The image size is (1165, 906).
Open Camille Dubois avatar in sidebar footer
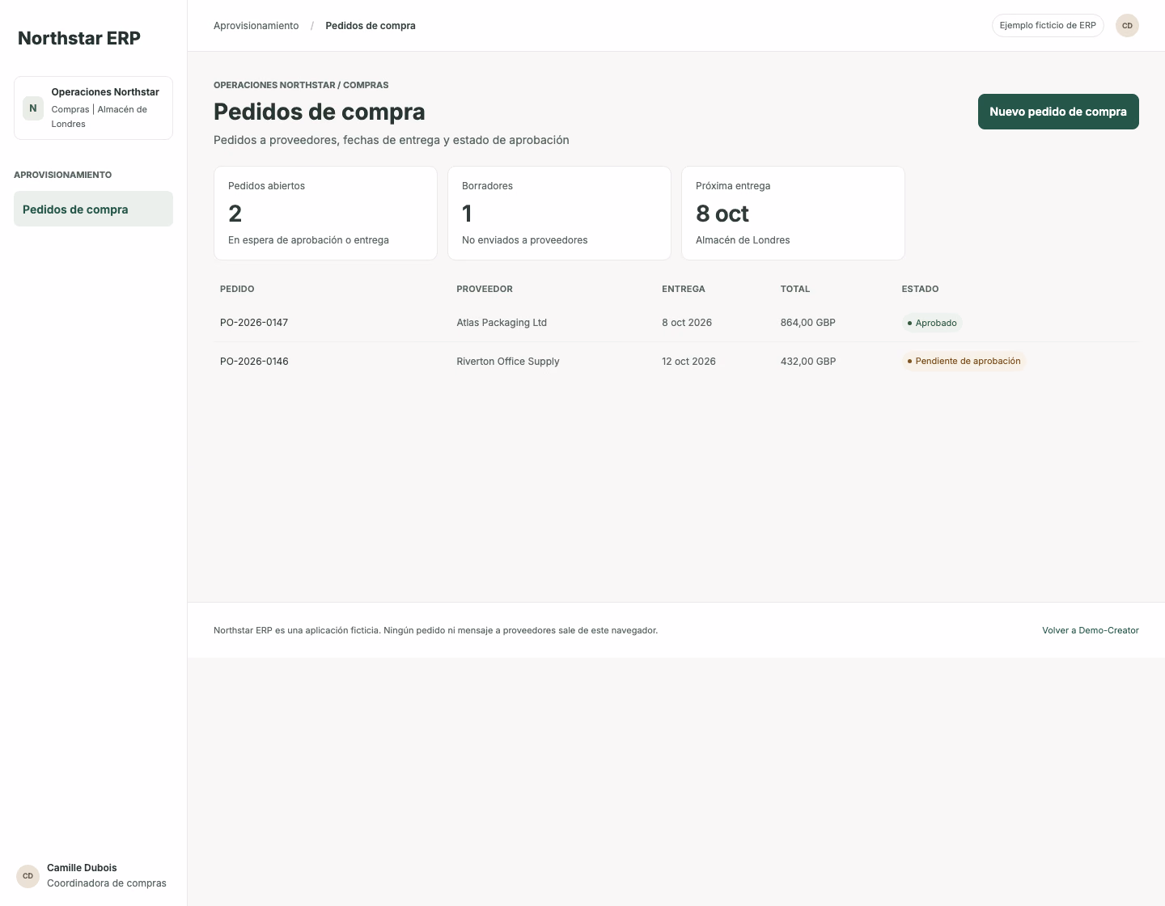point(28,876)
